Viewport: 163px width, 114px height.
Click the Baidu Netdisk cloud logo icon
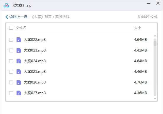(x=6, y=5)
